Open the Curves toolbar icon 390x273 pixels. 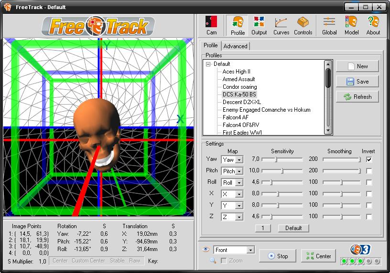281,26
